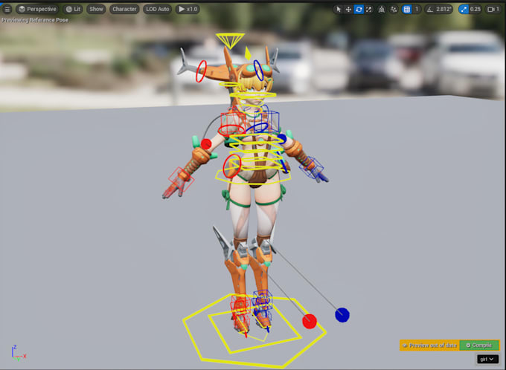Open the girl preview dropdown
This screenshot has width=506, height=370.
(x=487, y=359)
